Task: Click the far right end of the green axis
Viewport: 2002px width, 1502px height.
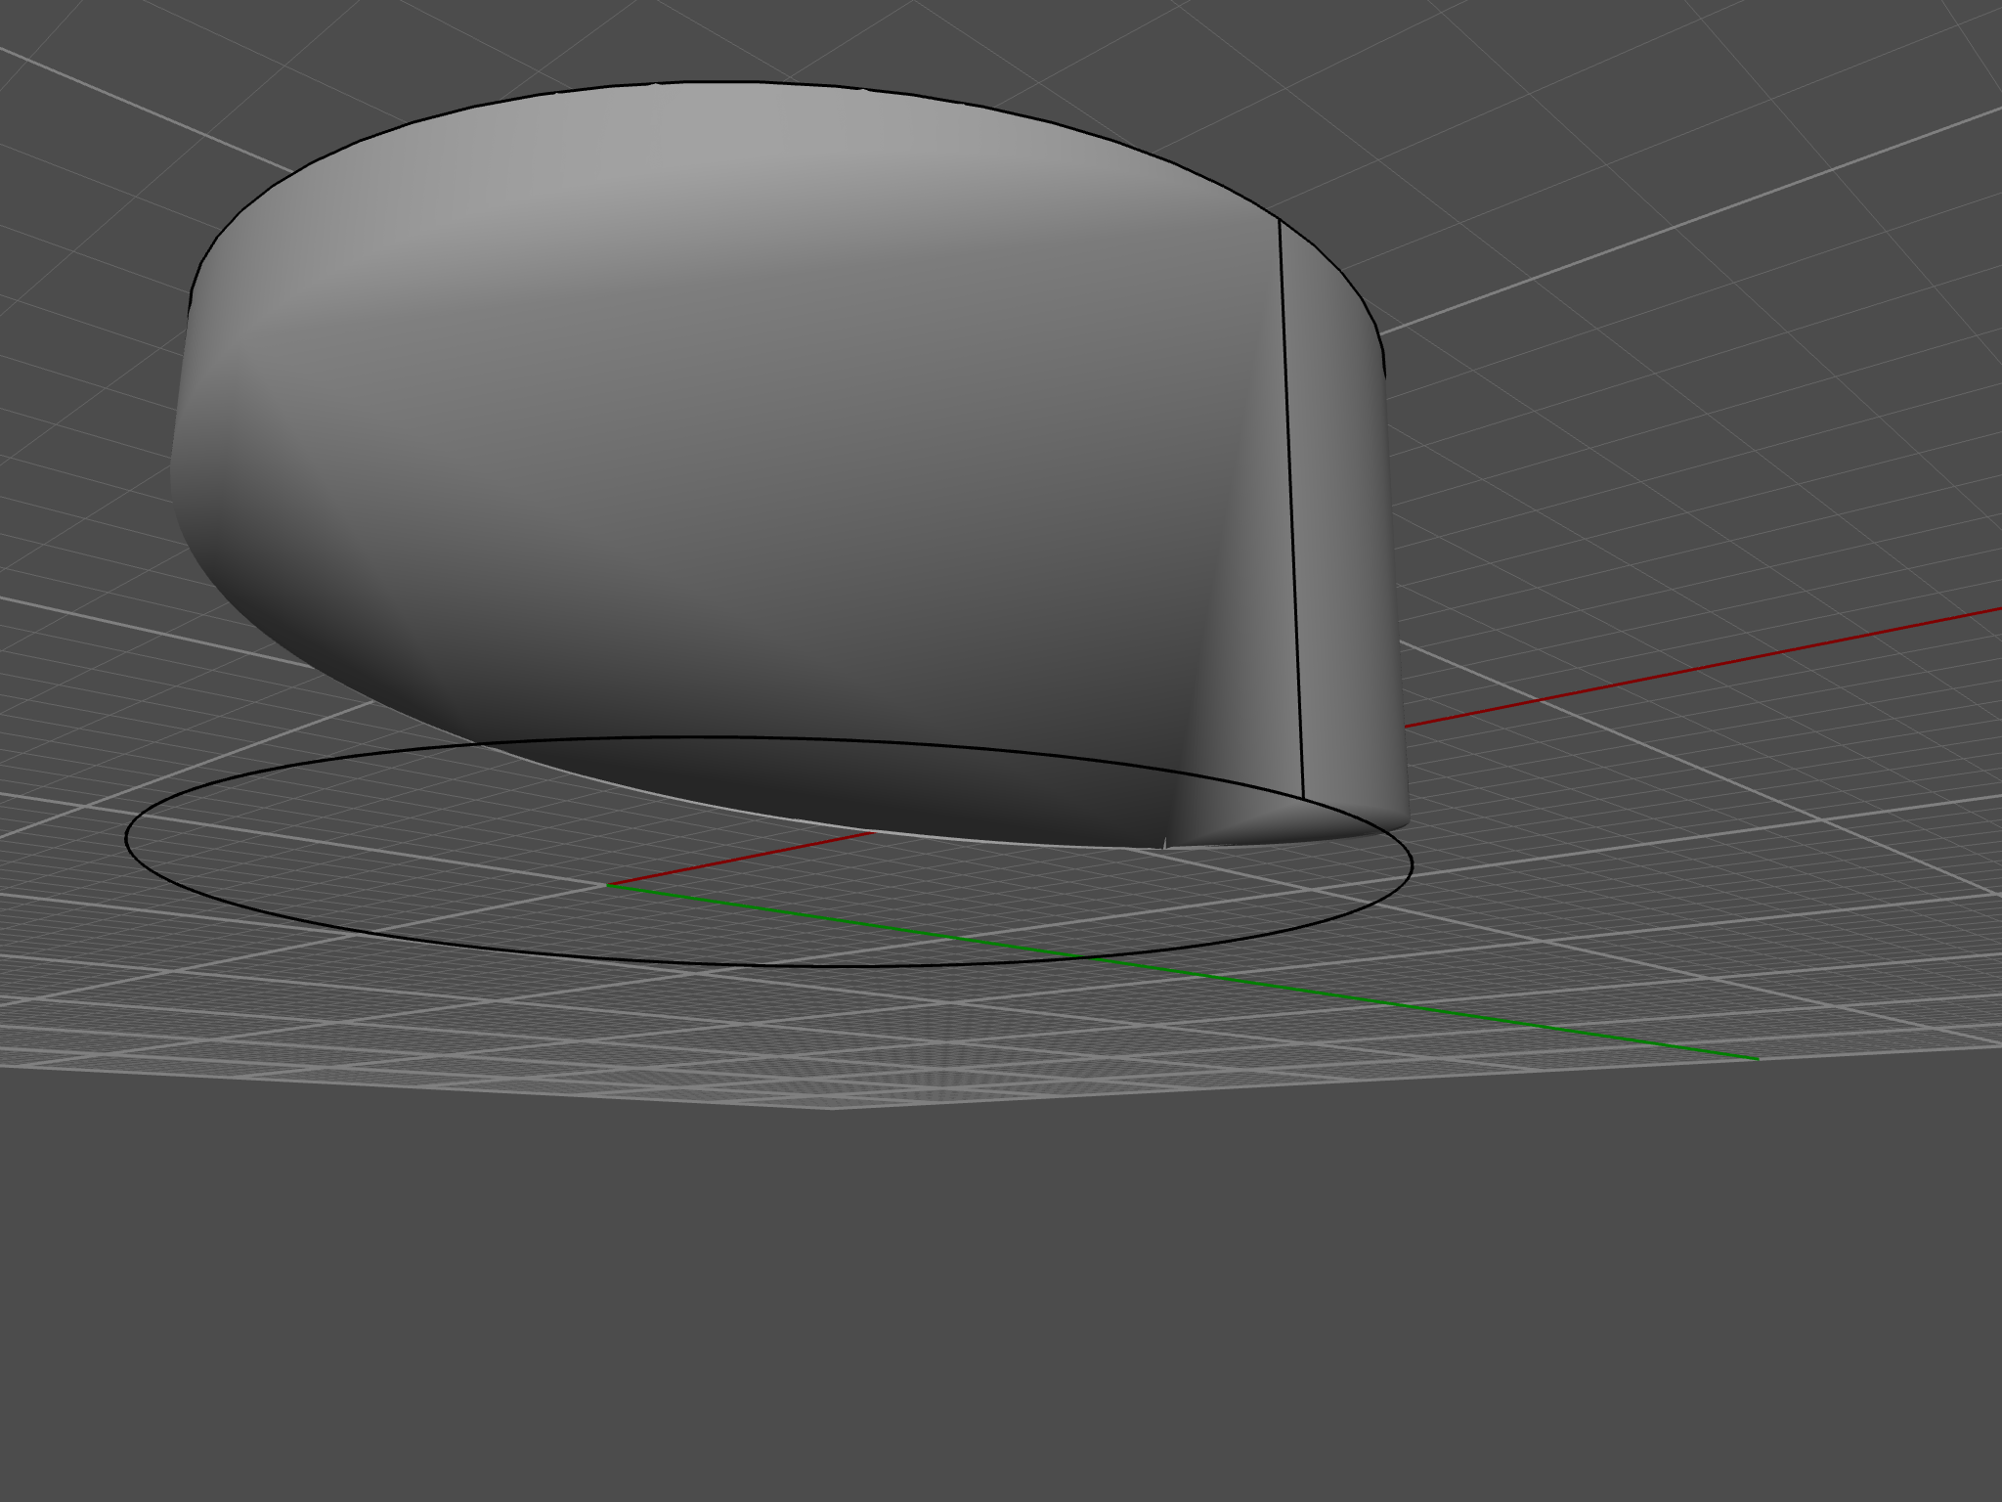Action: pos(1756,1058)
